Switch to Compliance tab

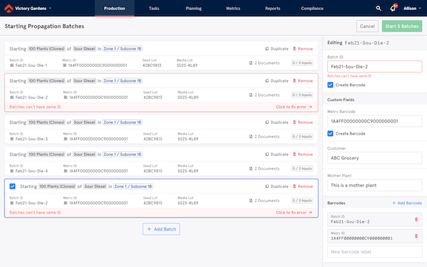(x=312, y=9)
